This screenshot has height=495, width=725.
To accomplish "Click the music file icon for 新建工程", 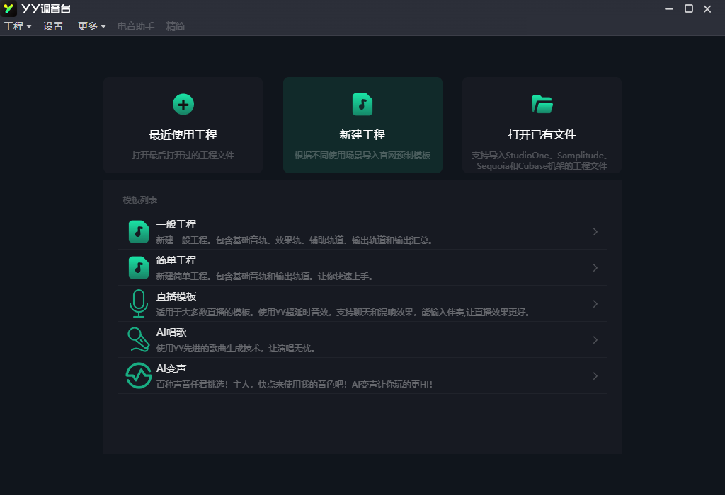I will (x=362, y=105).
